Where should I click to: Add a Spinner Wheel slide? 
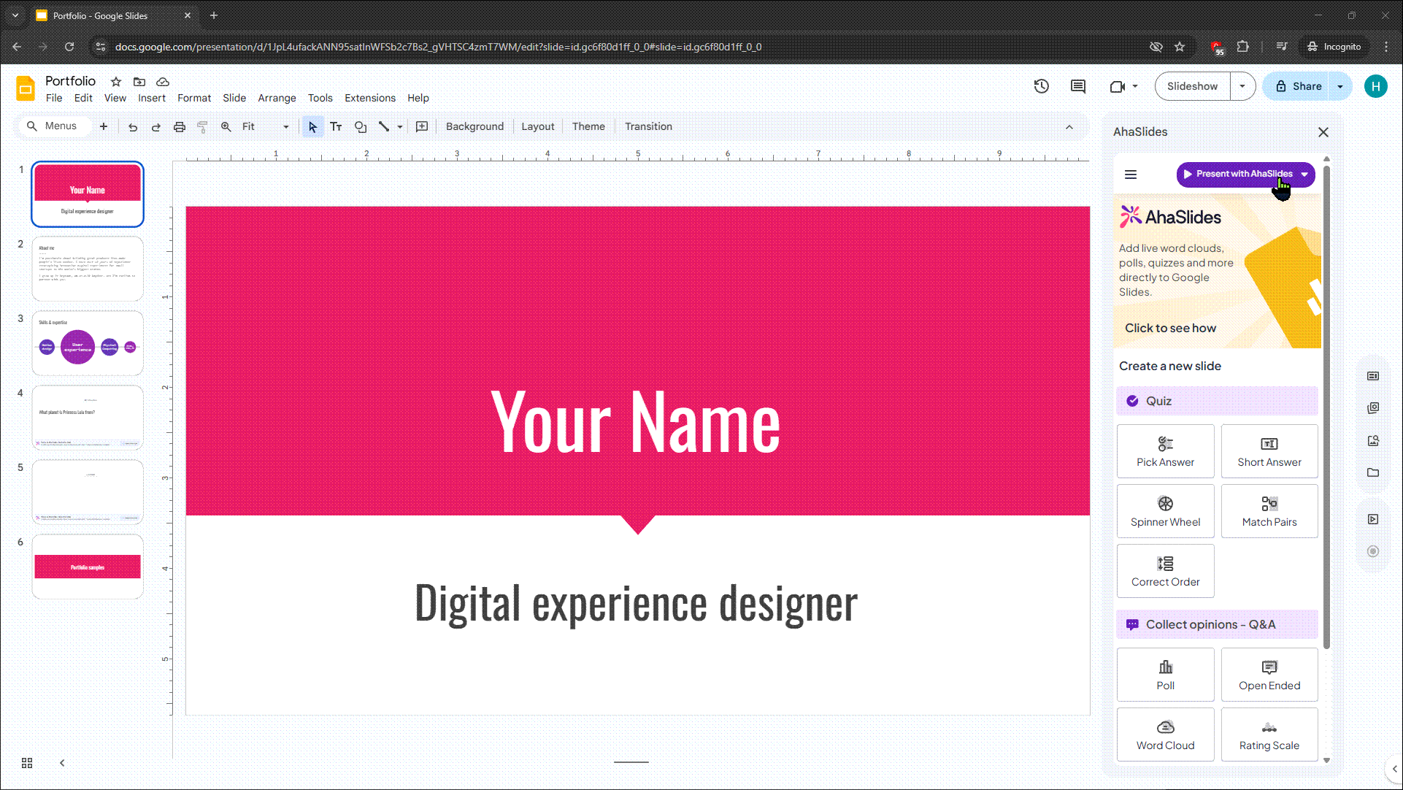click(1165, 511)
